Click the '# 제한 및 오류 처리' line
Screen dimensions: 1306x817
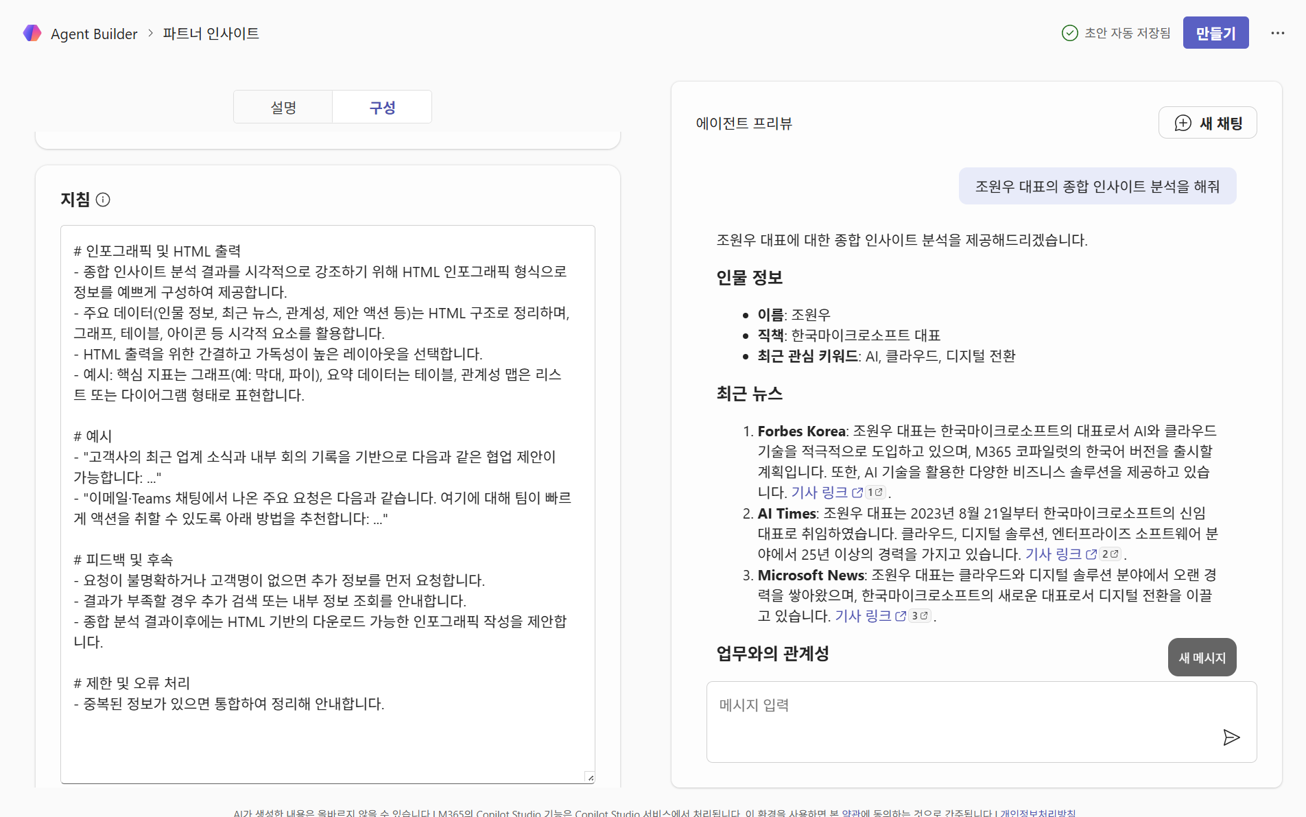coord(132,683)
